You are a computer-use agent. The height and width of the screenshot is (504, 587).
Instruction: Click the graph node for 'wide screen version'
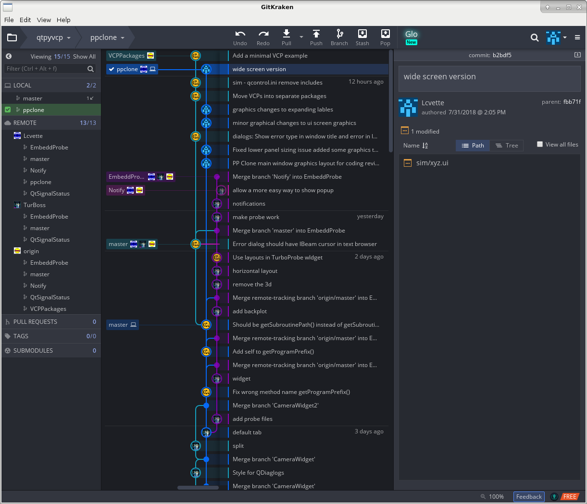pyautogui.click(x=206, y=69)
